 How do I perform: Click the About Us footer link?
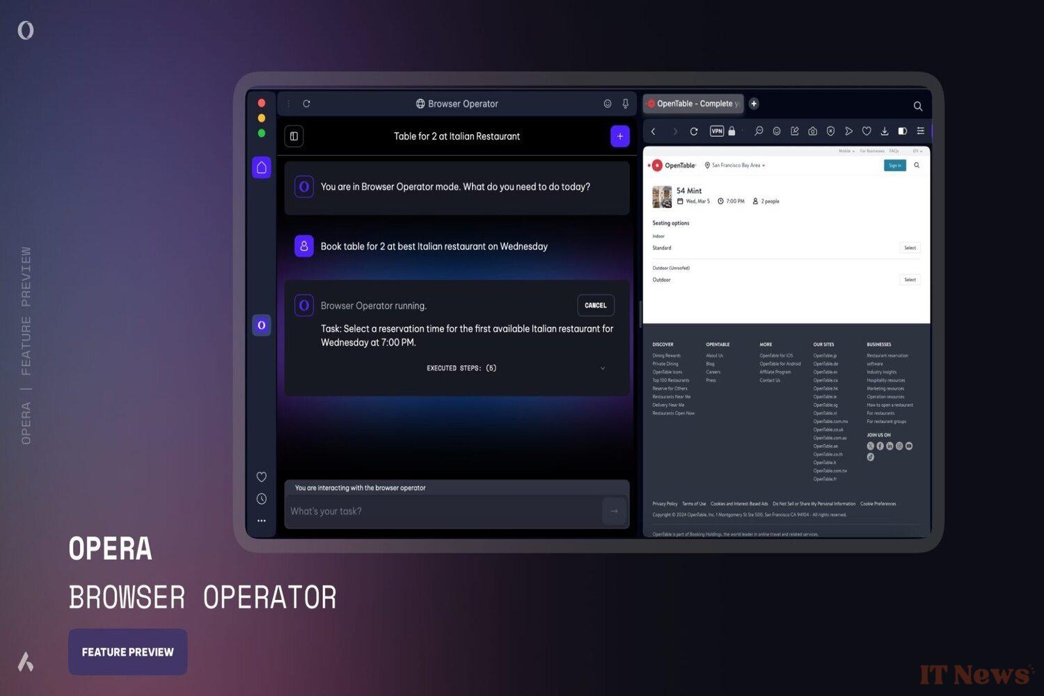(x=714, y=356)
